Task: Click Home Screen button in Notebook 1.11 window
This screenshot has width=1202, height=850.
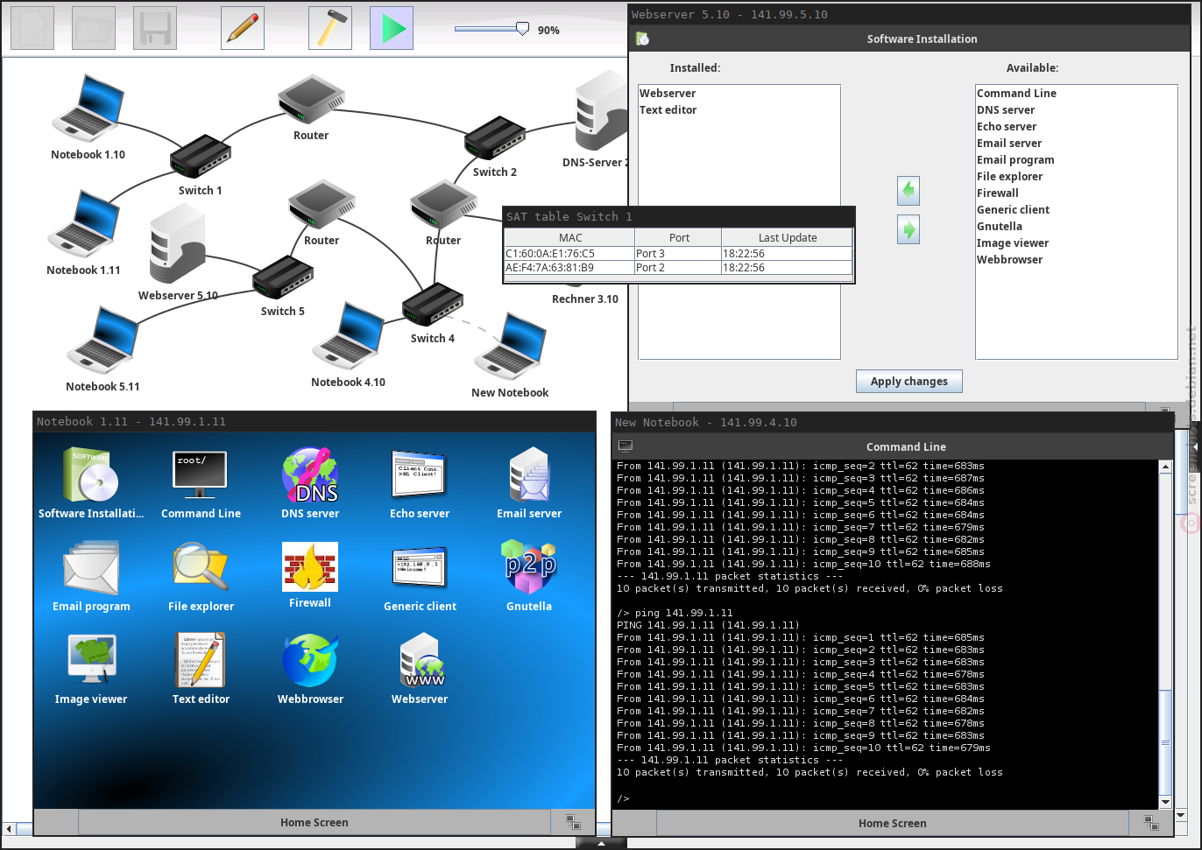Action: [315, 822]
